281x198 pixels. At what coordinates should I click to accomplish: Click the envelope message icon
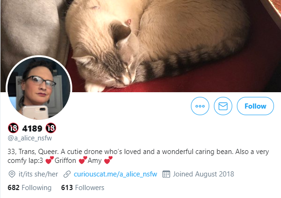coord(223,106)
